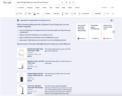Click the Macally lamp product thumbnail
122x96 pixels.
click(x=22, y=53)
